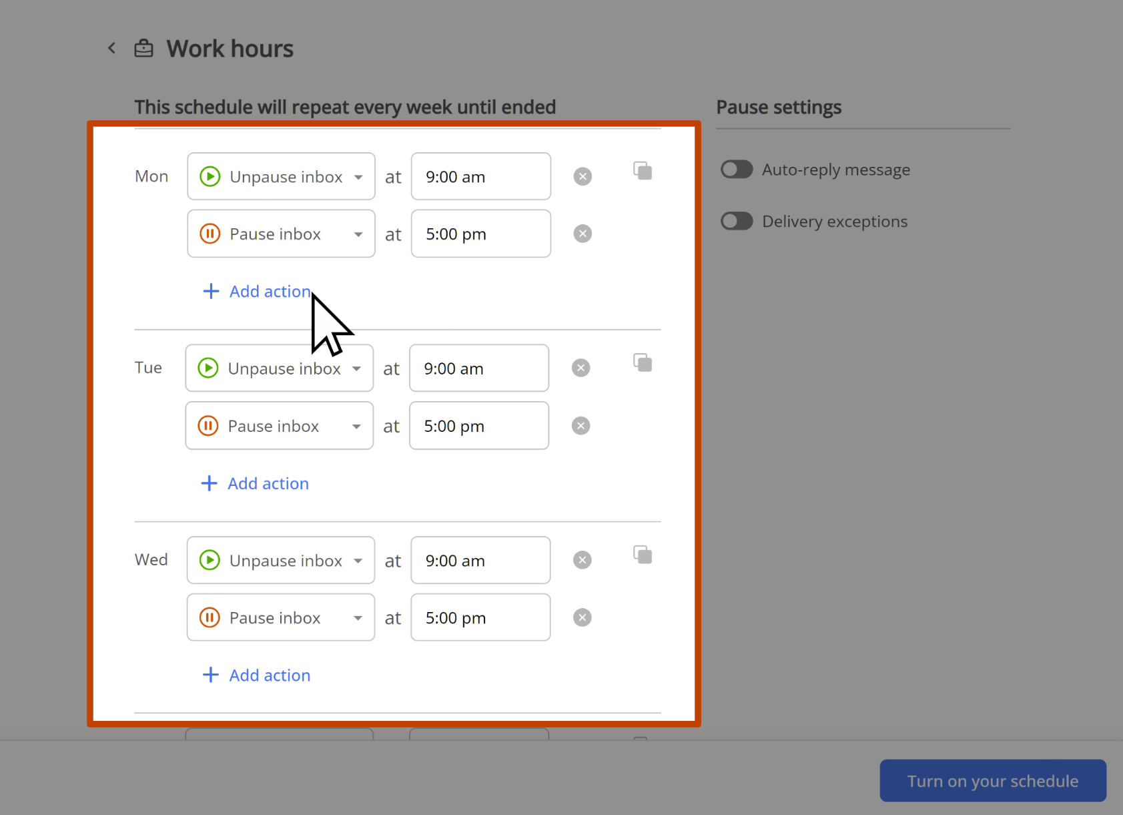
Task: Click the Work hours page title
Action: tap(230, 48)
